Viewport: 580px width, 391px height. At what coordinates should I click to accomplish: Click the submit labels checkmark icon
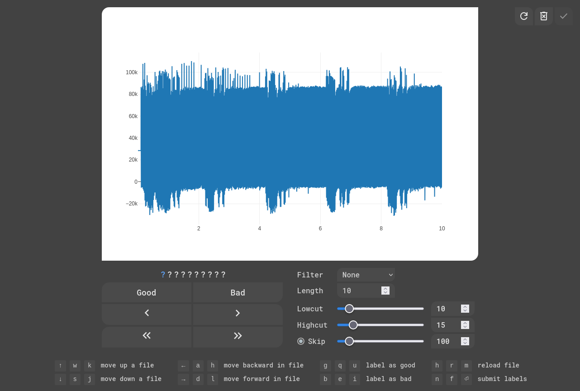564,16
